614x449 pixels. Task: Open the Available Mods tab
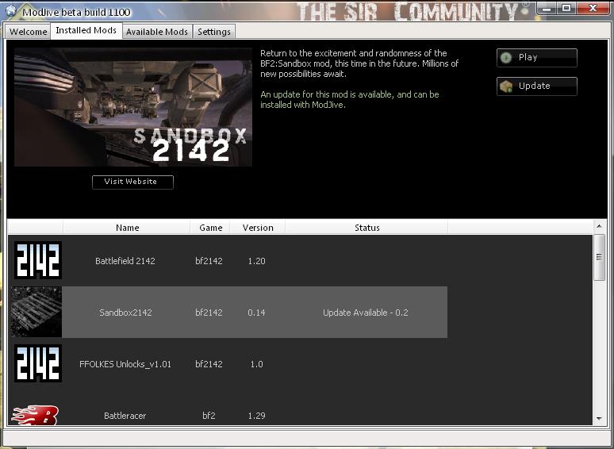pyautogui.click(x=157, y=32)
